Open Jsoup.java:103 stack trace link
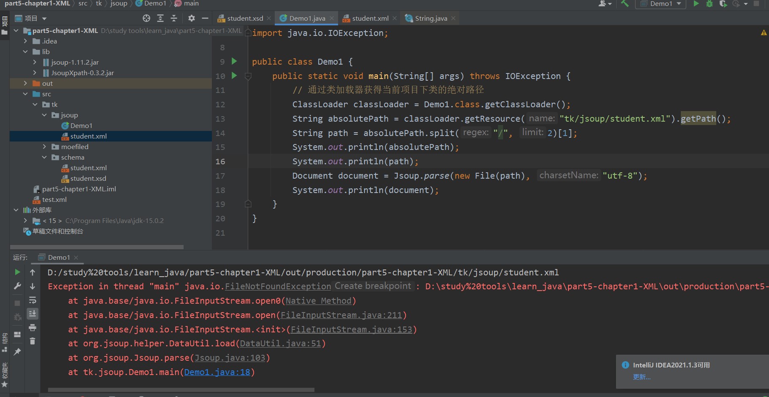 pyautogui.click(x=230, y=358)
